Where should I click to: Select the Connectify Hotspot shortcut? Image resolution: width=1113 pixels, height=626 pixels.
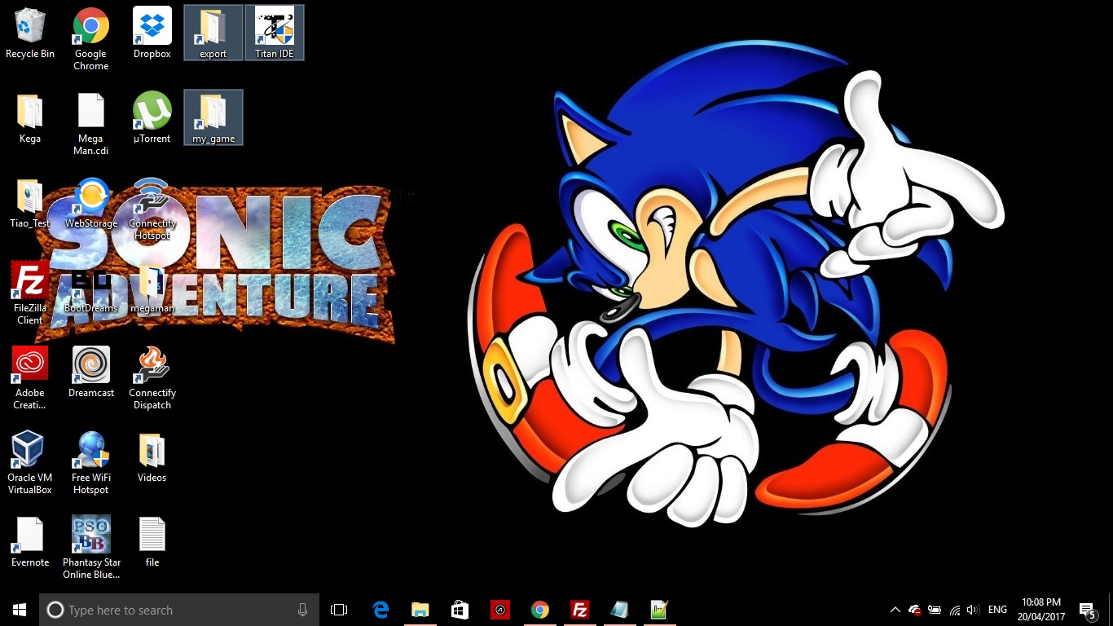[x=152, y=208]
